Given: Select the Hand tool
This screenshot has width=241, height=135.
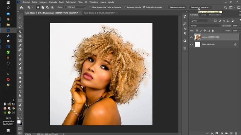Looking at the screenshot, I should (20, 105).
